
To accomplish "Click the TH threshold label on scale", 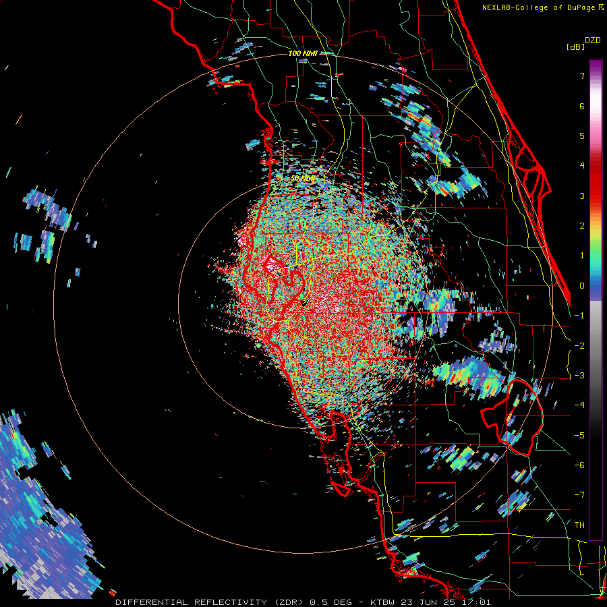I will pyautogui.click(x=579, y=525).
